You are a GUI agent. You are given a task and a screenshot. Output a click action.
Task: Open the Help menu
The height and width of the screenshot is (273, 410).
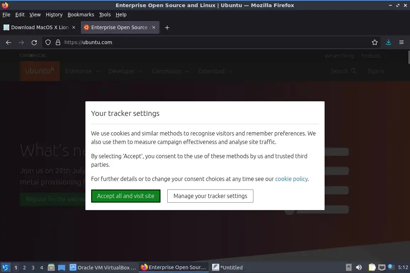121,15
